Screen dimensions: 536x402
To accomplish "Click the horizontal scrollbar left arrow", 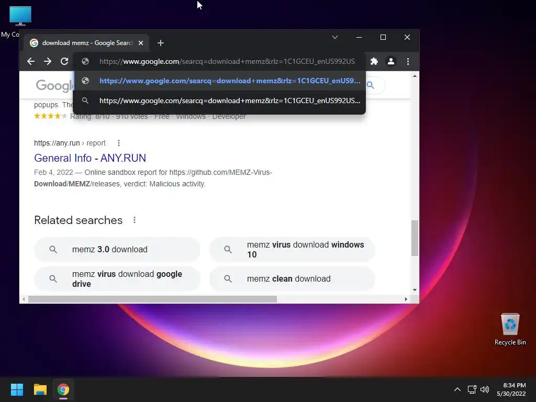I will click(23, 299).
